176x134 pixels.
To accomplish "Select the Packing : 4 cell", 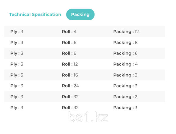I will [126, 64].
